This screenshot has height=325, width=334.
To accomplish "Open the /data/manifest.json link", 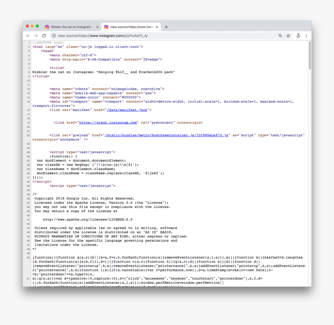I will pos(127,110).
